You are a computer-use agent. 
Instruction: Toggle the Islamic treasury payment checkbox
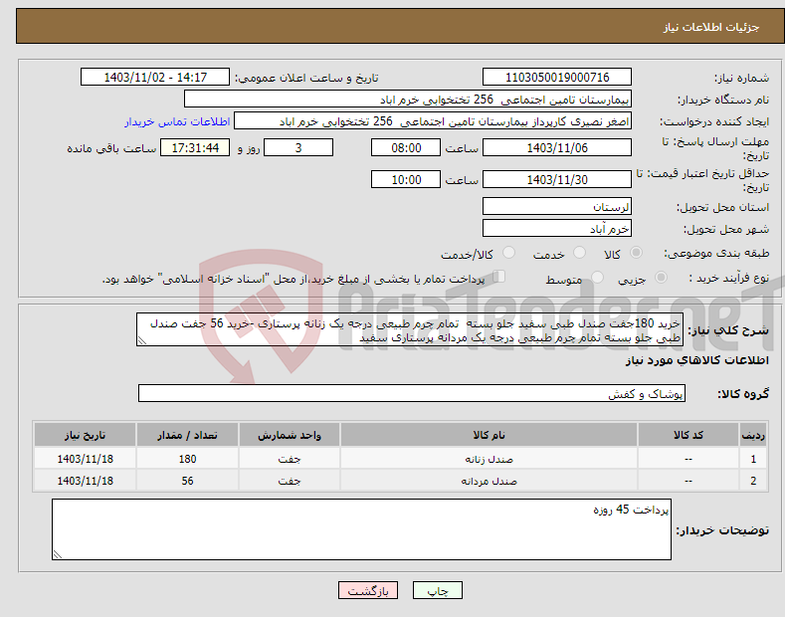coord(499,277)
